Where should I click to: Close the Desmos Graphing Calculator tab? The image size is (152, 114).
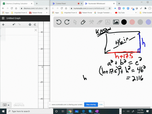pos(32,3)
